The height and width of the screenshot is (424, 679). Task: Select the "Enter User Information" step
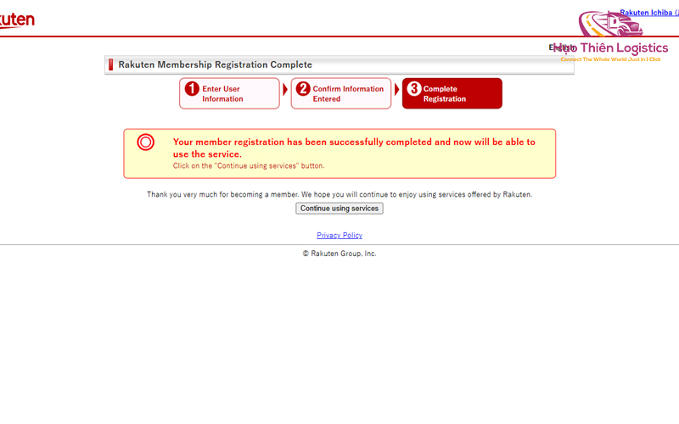coord(229,93)
